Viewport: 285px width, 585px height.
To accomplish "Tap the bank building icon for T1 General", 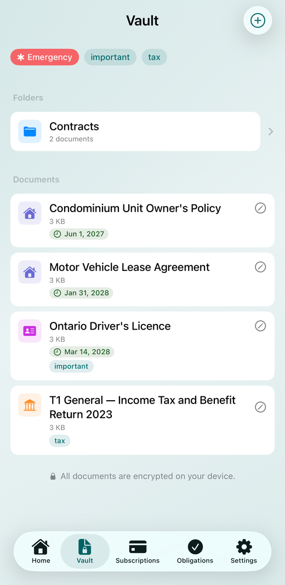I will pos(30,405).
